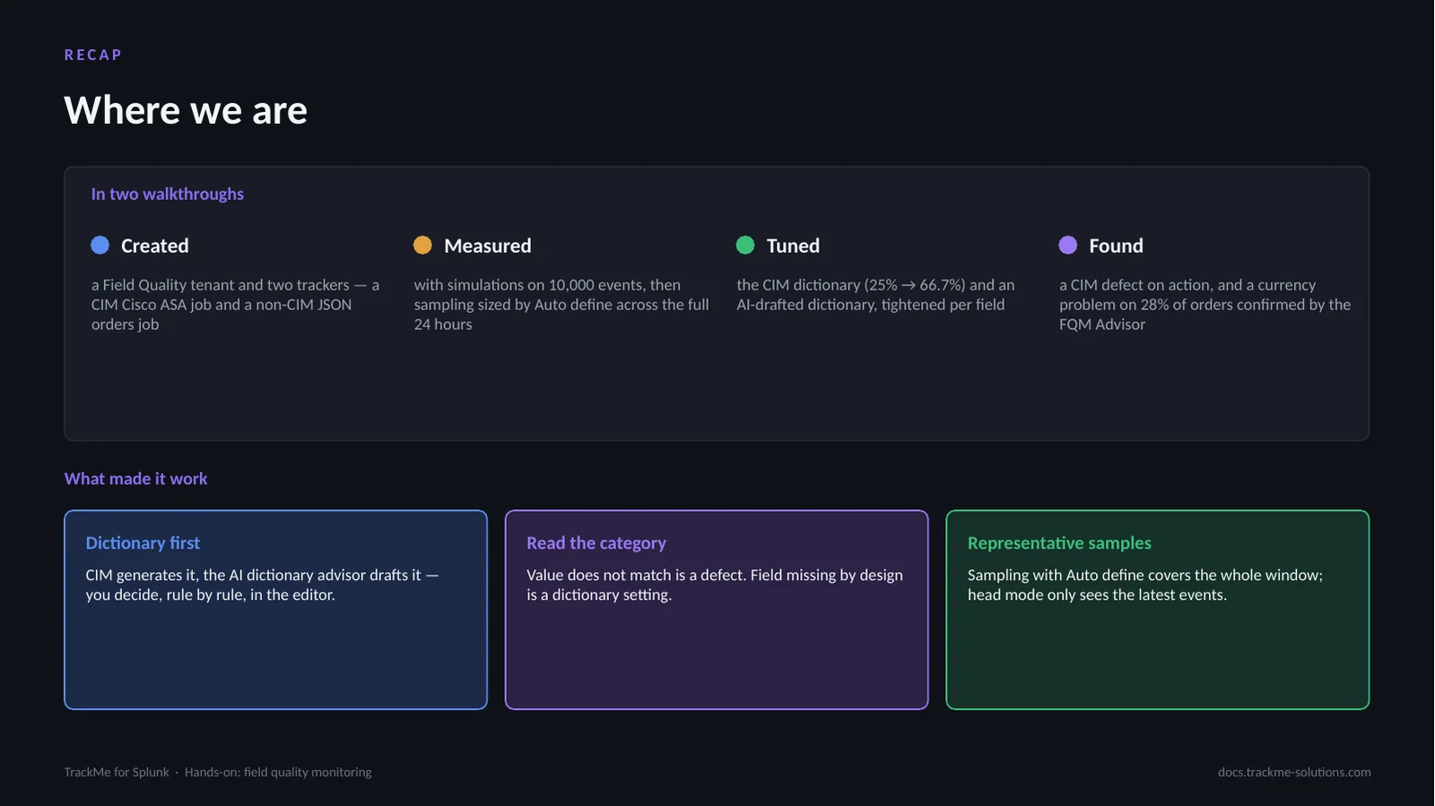1435x806 pixels.
Task: Click the RECAP section label
Action: (x=93, y=55)
